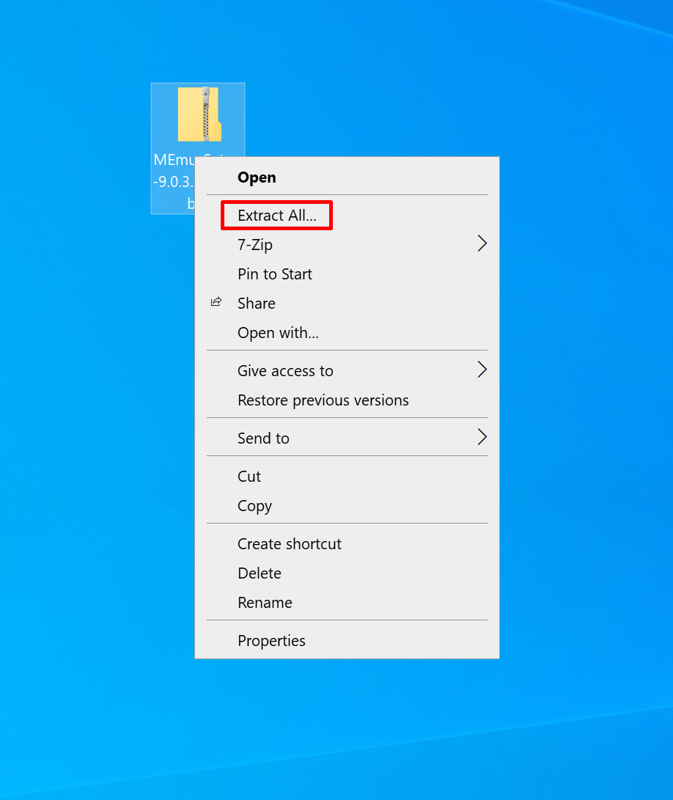The image size is (673, 800).
Task: Copy the selected zip file
Action: 254,506
